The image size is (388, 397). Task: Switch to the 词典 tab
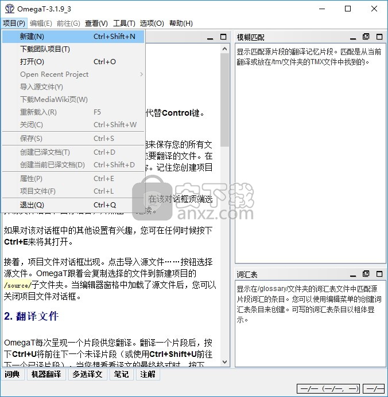click(13, 374)
